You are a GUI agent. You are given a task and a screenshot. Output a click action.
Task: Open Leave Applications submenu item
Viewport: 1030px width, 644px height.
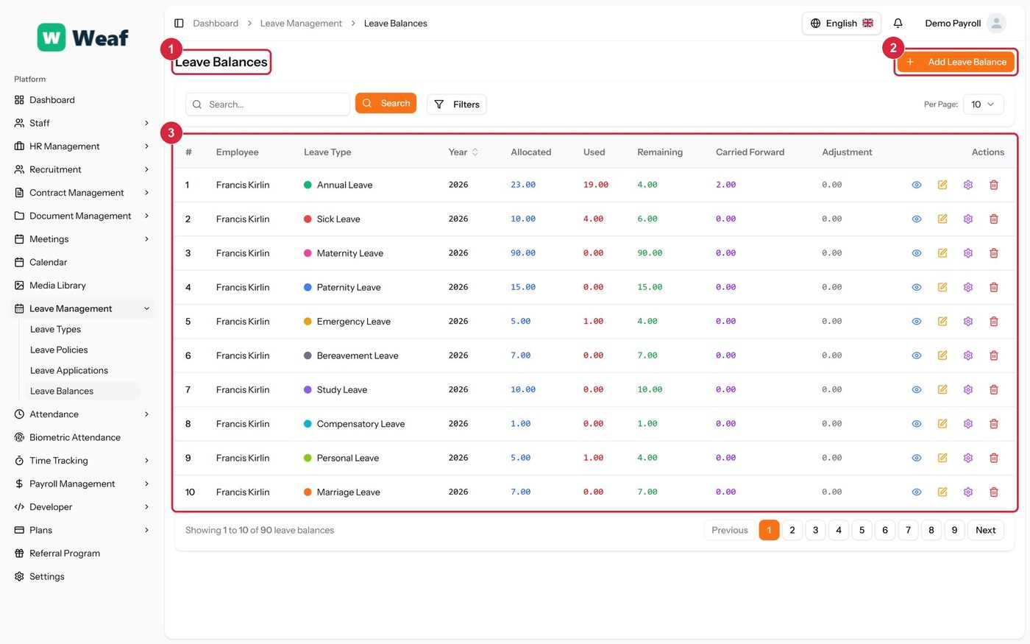point(82,370)
